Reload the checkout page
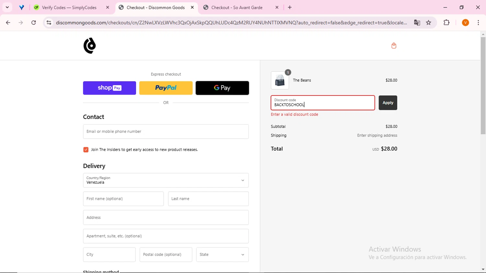Screen dimensions: 486x273 [34, 23]
